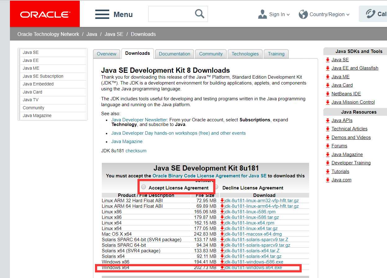
Task: Download jdk-8u181-solaris-sparcv9.tar.Z
Action: [x=256, y=240]
